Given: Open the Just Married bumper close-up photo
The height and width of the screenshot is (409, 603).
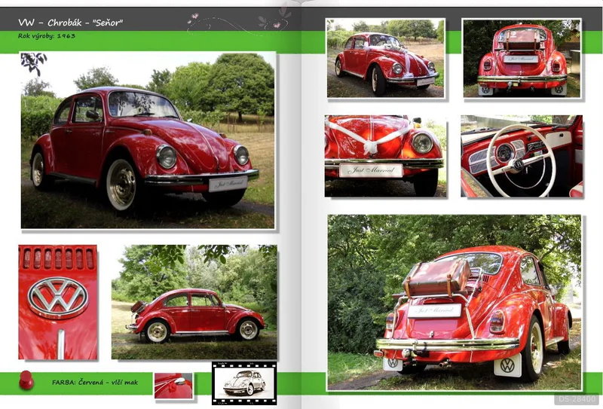Looking at the screenshot, I should pos(386,156).
